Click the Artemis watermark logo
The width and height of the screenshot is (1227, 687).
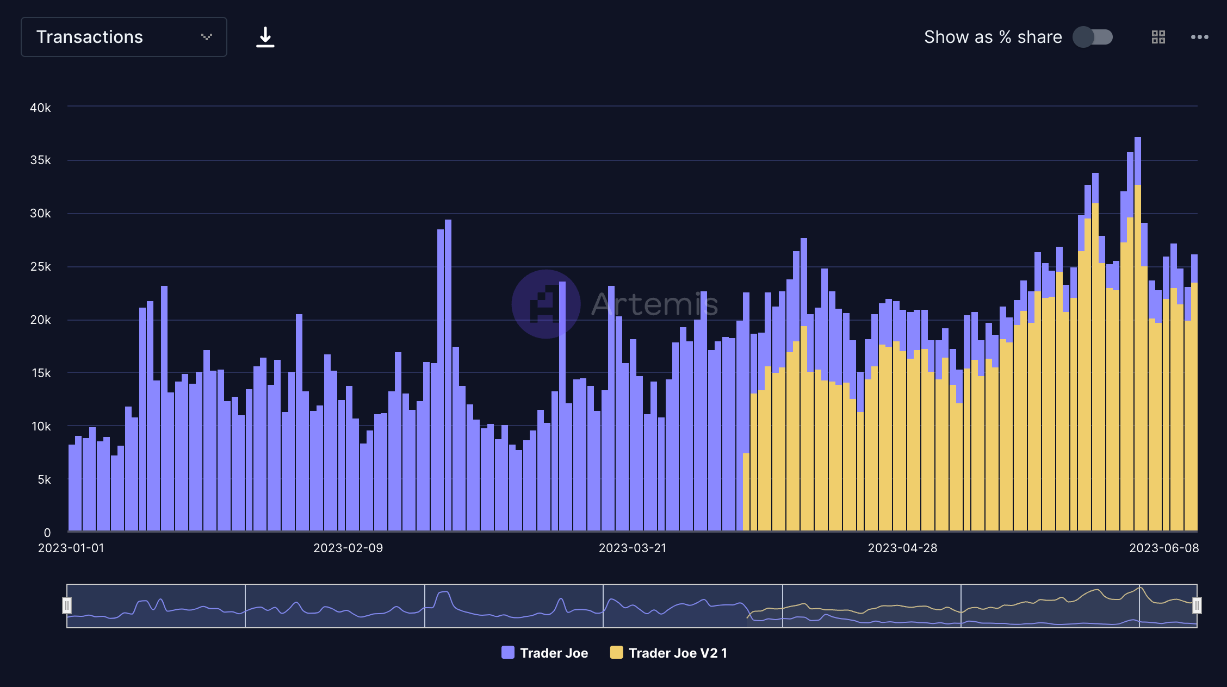coord(546,304)
